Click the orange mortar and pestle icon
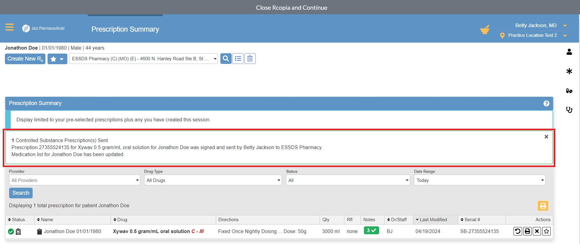The height and width of the screenshot is (244, 580). [x=485, y=30]
